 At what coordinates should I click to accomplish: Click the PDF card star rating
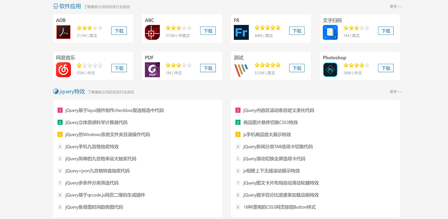(x=179, y=65)
